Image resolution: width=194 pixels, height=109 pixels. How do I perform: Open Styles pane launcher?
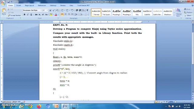coord(181,18)
